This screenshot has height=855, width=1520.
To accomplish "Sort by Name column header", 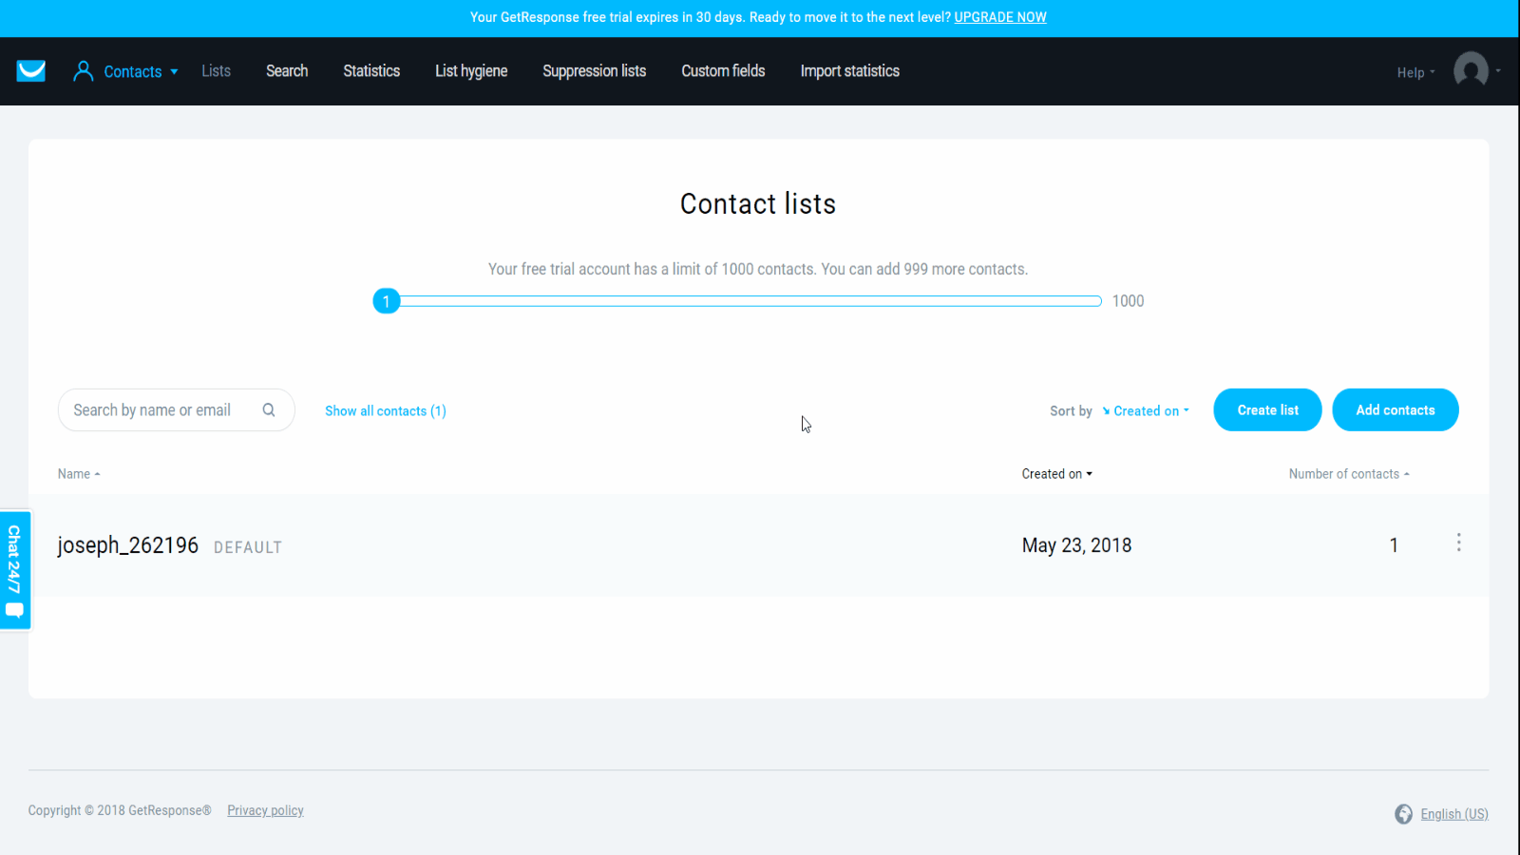I will tap(79, 474).
